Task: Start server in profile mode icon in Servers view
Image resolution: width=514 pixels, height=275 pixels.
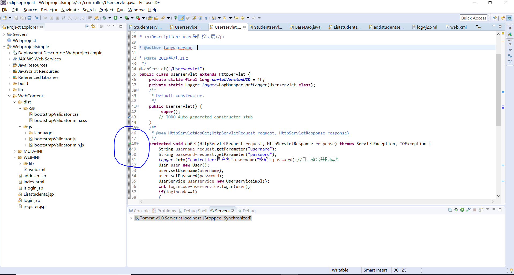Action: tap(468, 210)
